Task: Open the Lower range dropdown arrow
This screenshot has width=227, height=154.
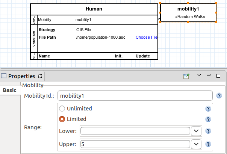Action: coord(196,131)
